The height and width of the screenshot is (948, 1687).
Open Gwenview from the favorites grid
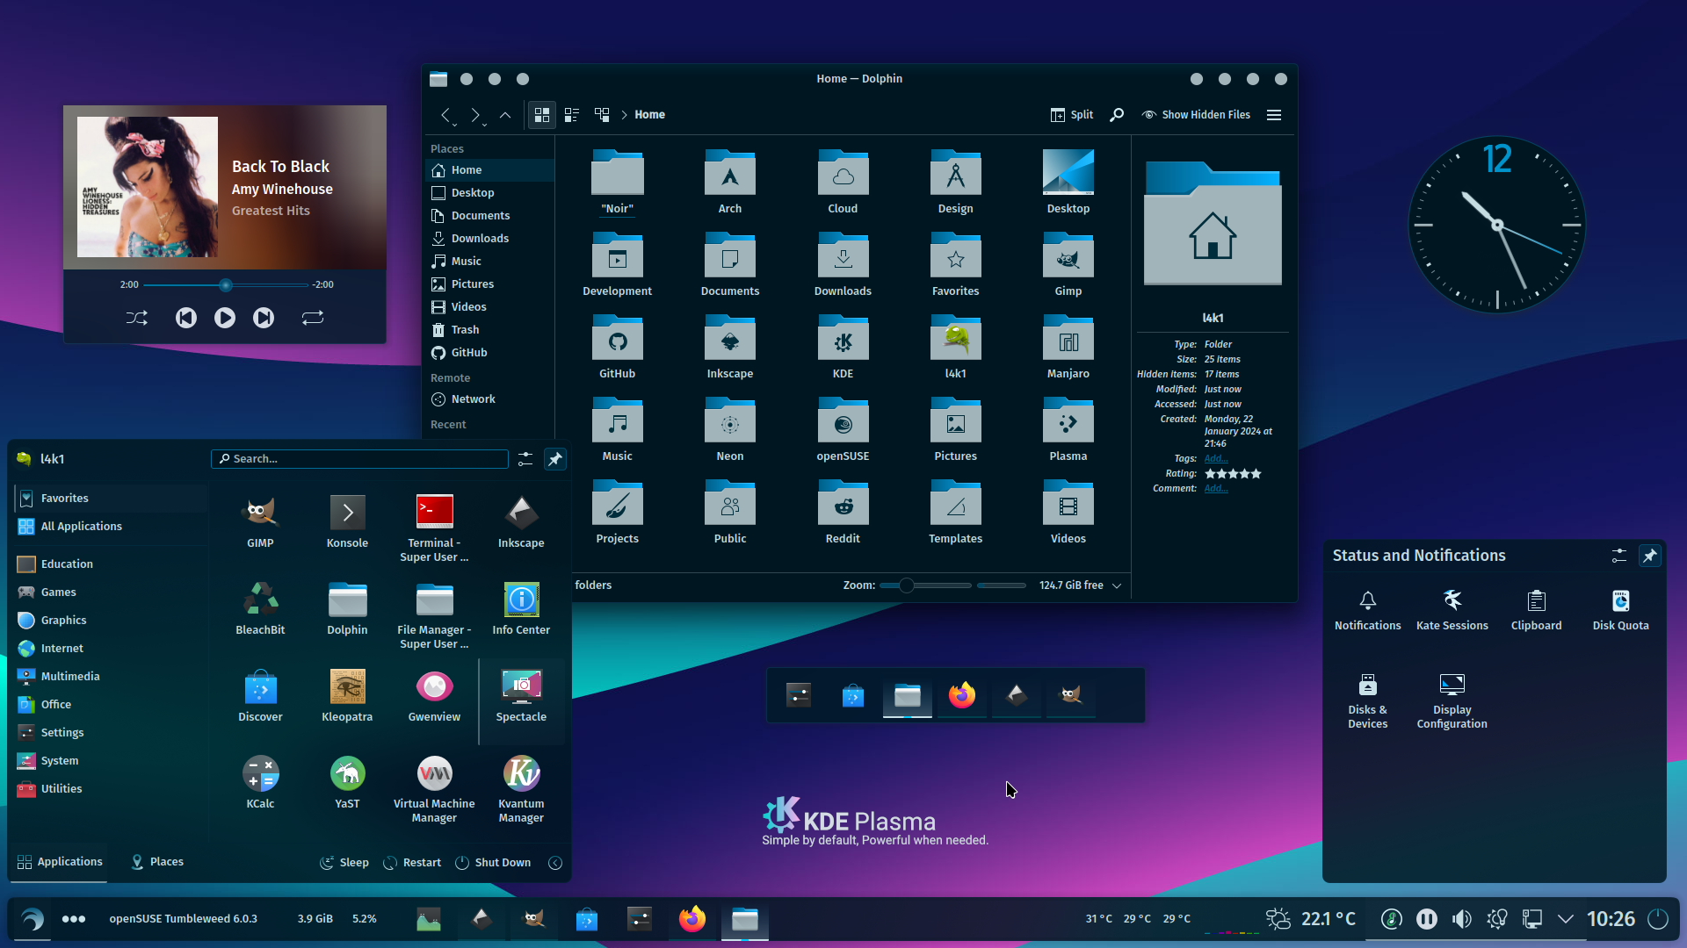tap(434, 695)
